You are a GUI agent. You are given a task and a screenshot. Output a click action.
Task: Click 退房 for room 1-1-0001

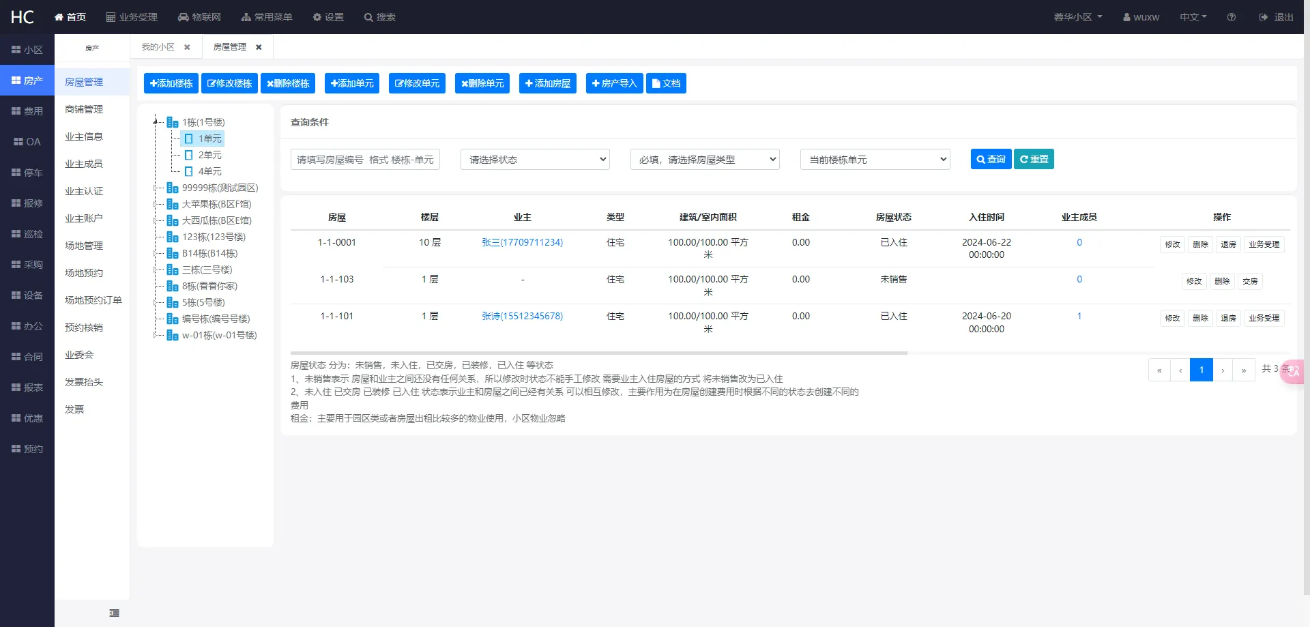pyautogui.click(x=1228, y=244)
